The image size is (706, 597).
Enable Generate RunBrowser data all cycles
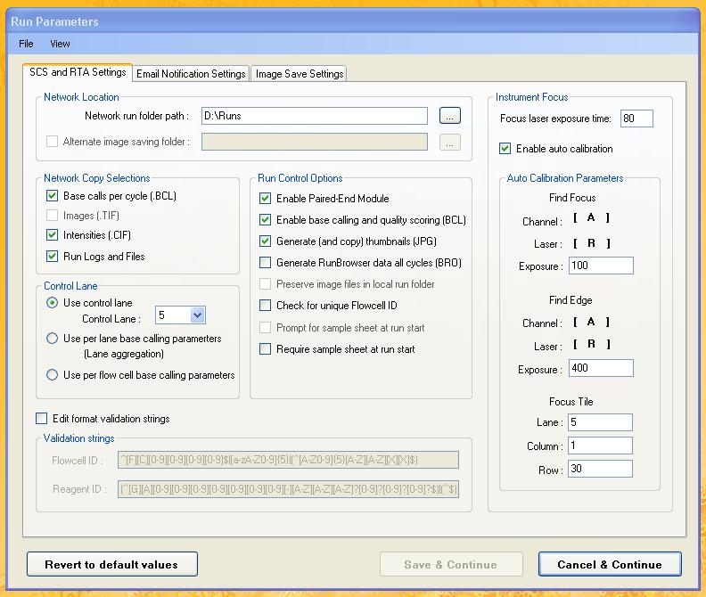pos(266,263)
